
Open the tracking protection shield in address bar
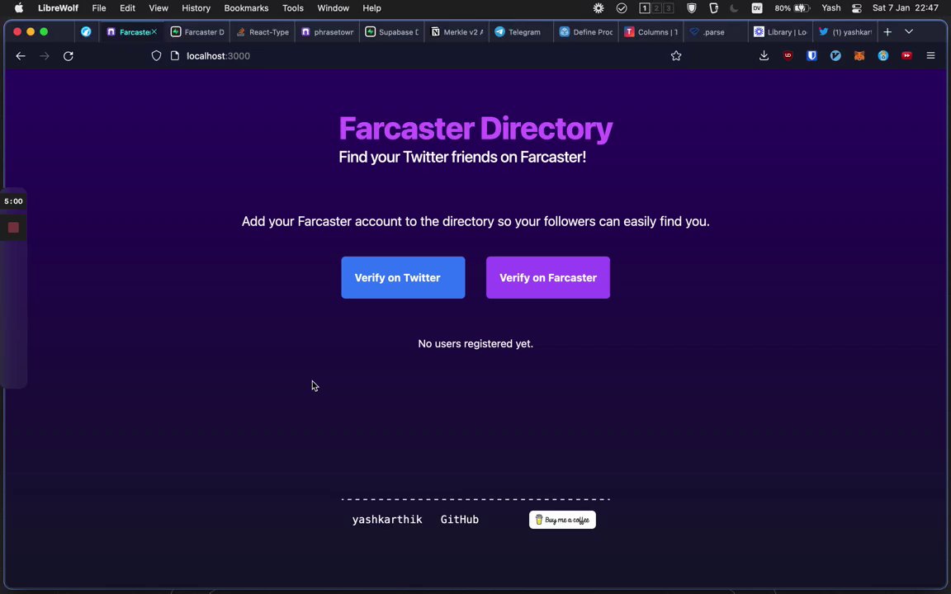coord(157,56)
